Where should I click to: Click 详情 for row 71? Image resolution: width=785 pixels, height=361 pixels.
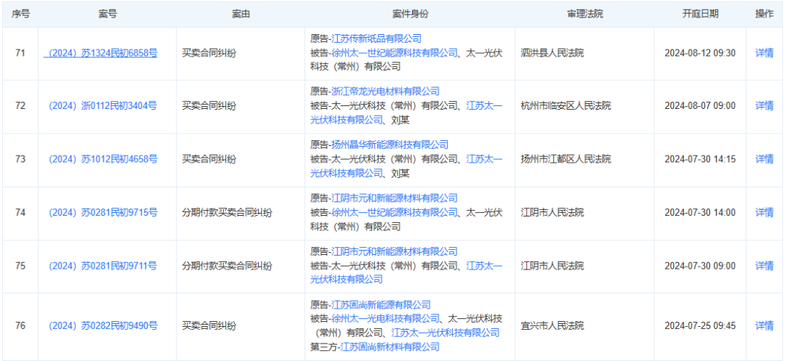pos(764,53)
